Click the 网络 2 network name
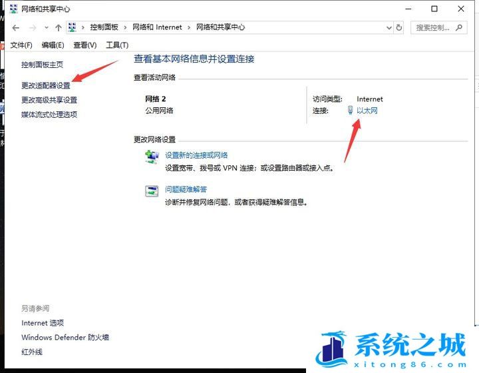Image resolution: width=479 pixels, height=373 pixels. [x=156, y=99]
